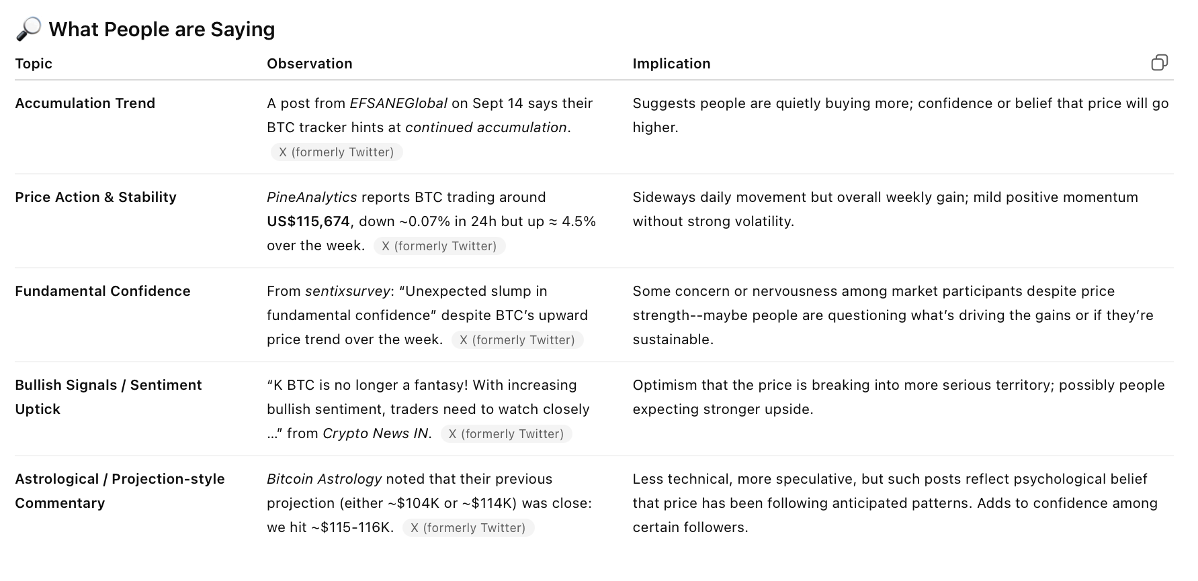Click the magnifying glass emoji beside the heading
The image size is (1198, 581).
pyautogui.click(x=28, y=29)
